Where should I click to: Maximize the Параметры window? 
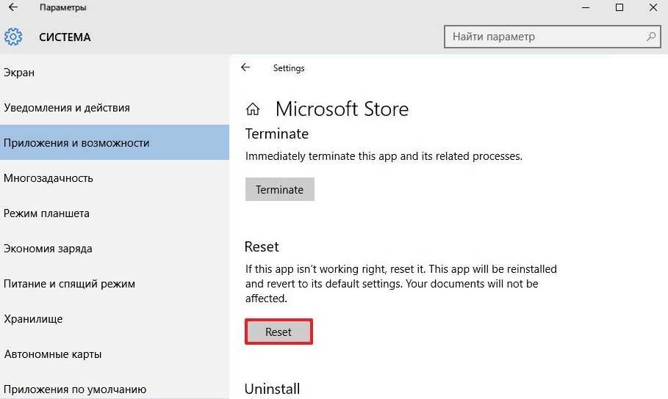tap(619, 7)
